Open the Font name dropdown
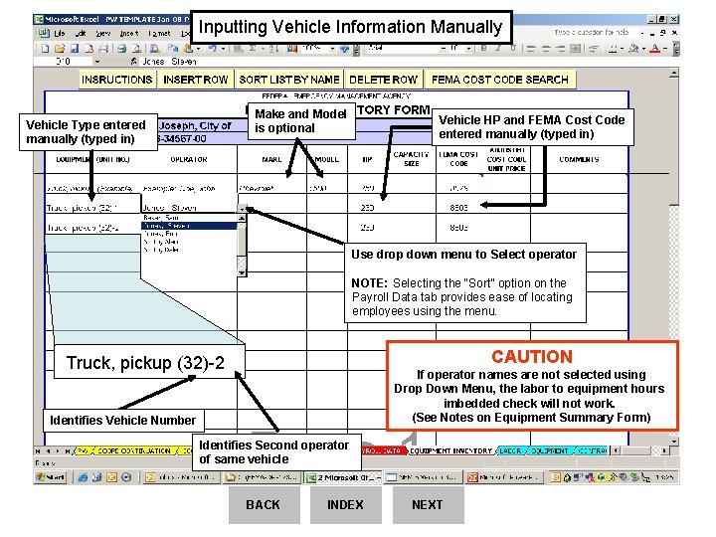Image resolution: width=716 pixels, height=537 pixels. click(443, 49)
